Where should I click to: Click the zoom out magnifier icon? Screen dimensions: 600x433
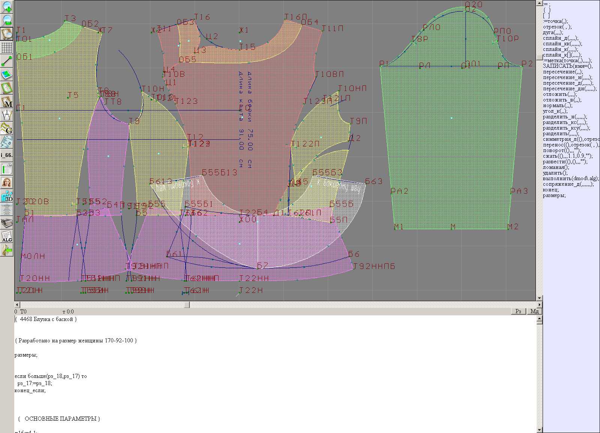click(7, 20)
